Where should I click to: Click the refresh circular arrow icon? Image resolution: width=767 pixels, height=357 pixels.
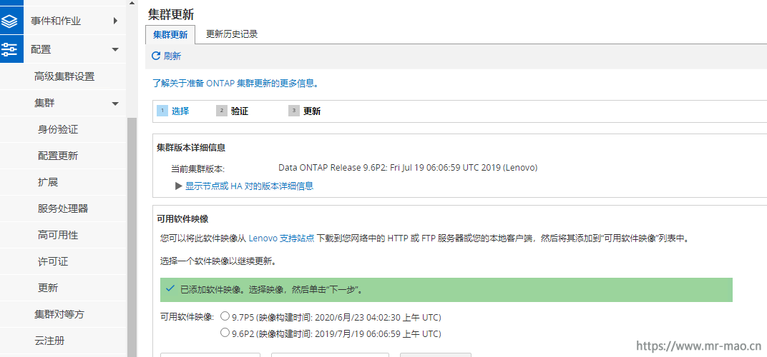[x=156, y=56]
